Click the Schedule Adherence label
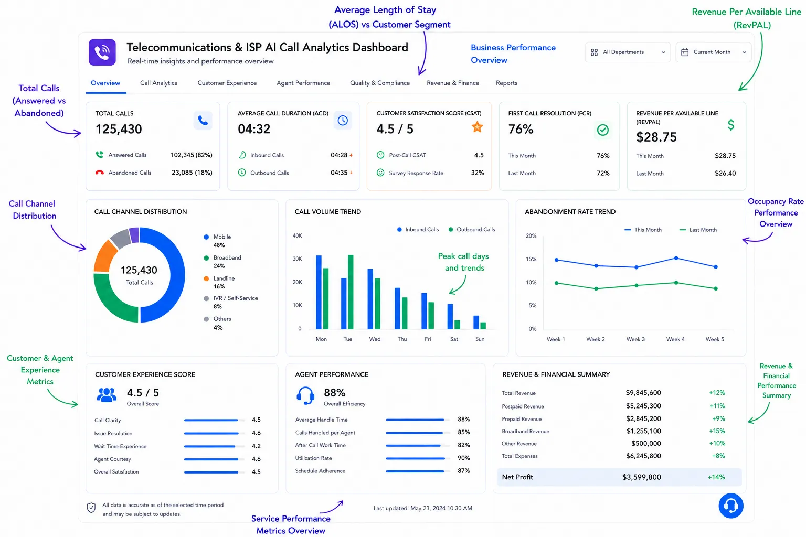806x537 pixels. (320, 471)
